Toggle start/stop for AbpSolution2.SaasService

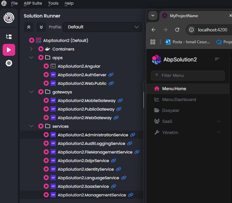(x=46, y=186)
